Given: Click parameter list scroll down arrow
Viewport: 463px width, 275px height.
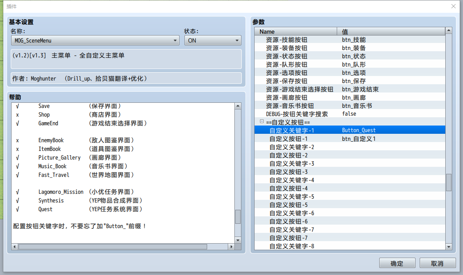Looking at the screenshot, I should click(x=449, y=247).
